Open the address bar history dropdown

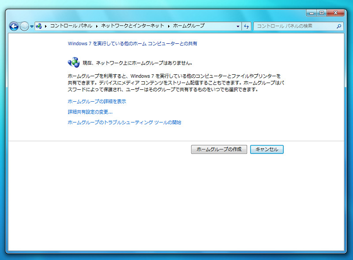tap(238, 27)
